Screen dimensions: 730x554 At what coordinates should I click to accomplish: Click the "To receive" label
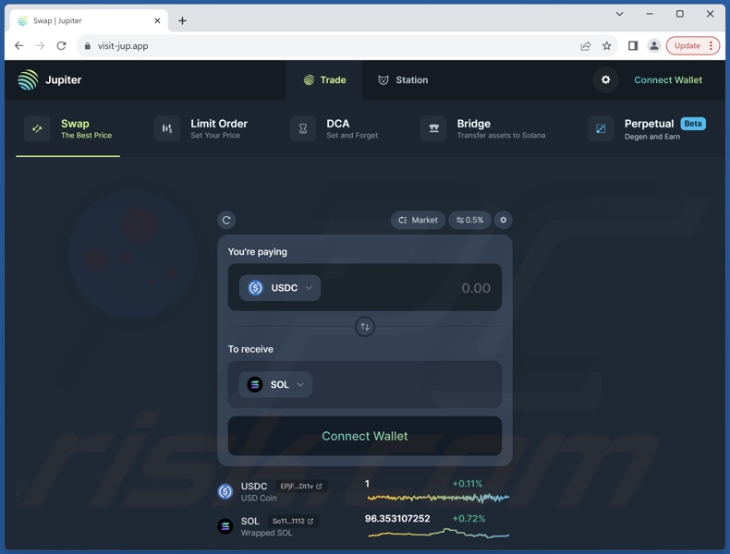250,349
